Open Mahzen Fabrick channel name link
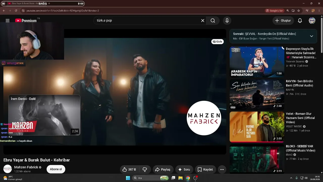Image resolution: width=323 pixels, height=182 pixels. (x=26, y=167)
